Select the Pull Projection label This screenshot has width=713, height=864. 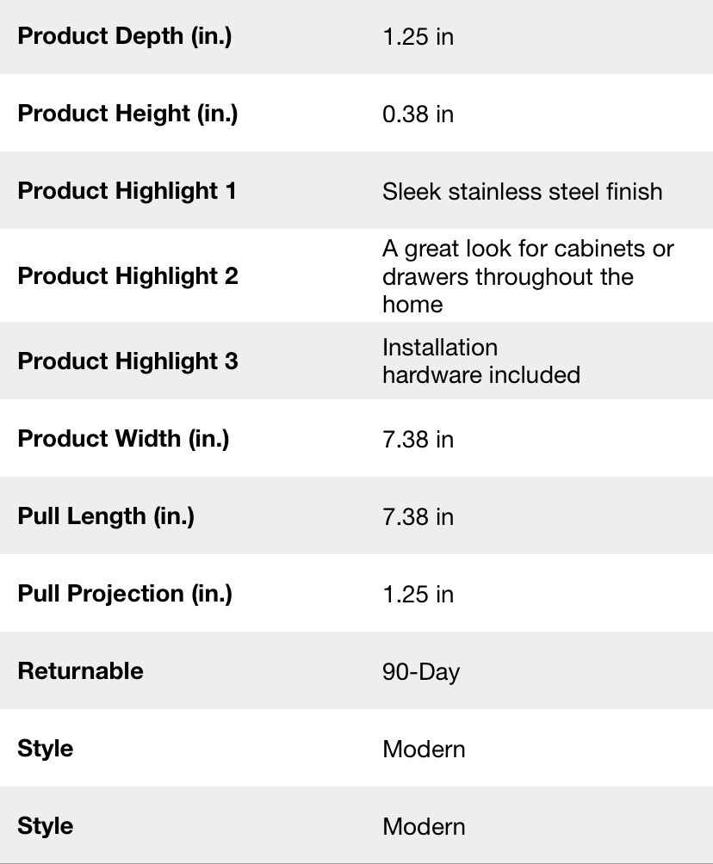point(125,594)
